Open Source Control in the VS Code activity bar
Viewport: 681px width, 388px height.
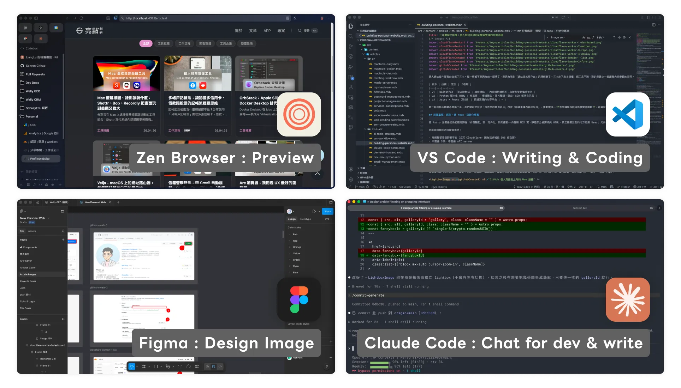351,46
